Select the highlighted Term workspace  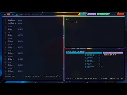pyautogui.click(x=9, y=14)
